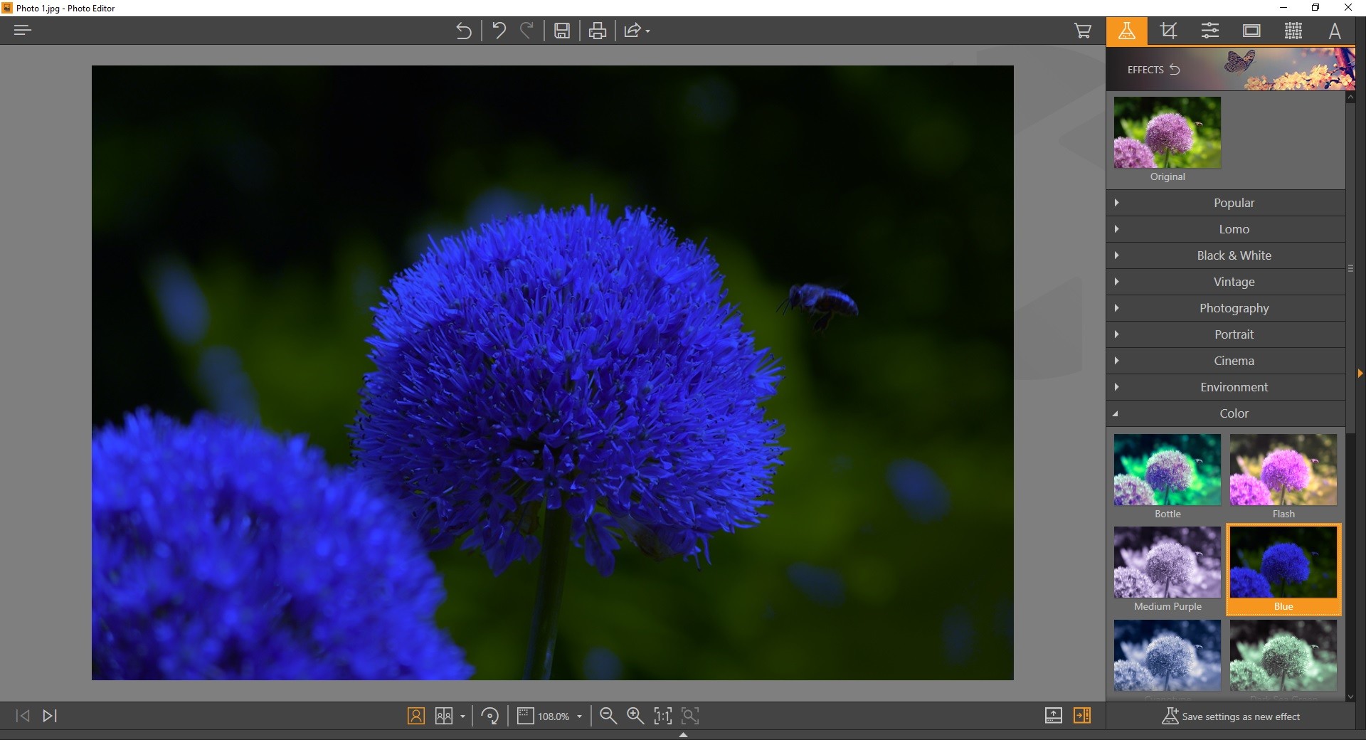
Task: Switch to the Crop tool tab
Action: (x=1168, y=31)
